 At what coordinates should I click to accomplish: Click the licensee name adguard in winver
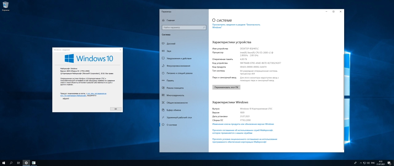66,99
